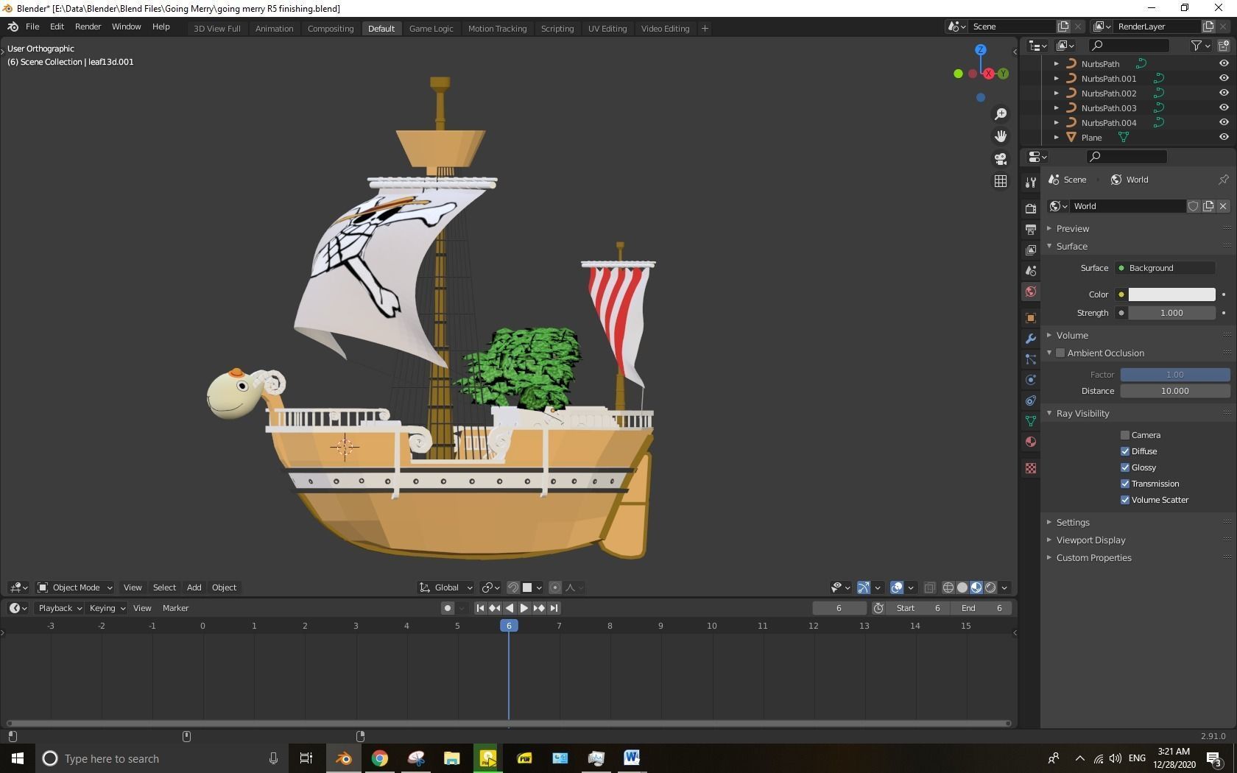Launch Blender from the Windows taskbar

[344, 758]
